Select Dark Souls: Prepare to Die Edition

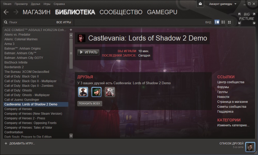coord(36,137)
